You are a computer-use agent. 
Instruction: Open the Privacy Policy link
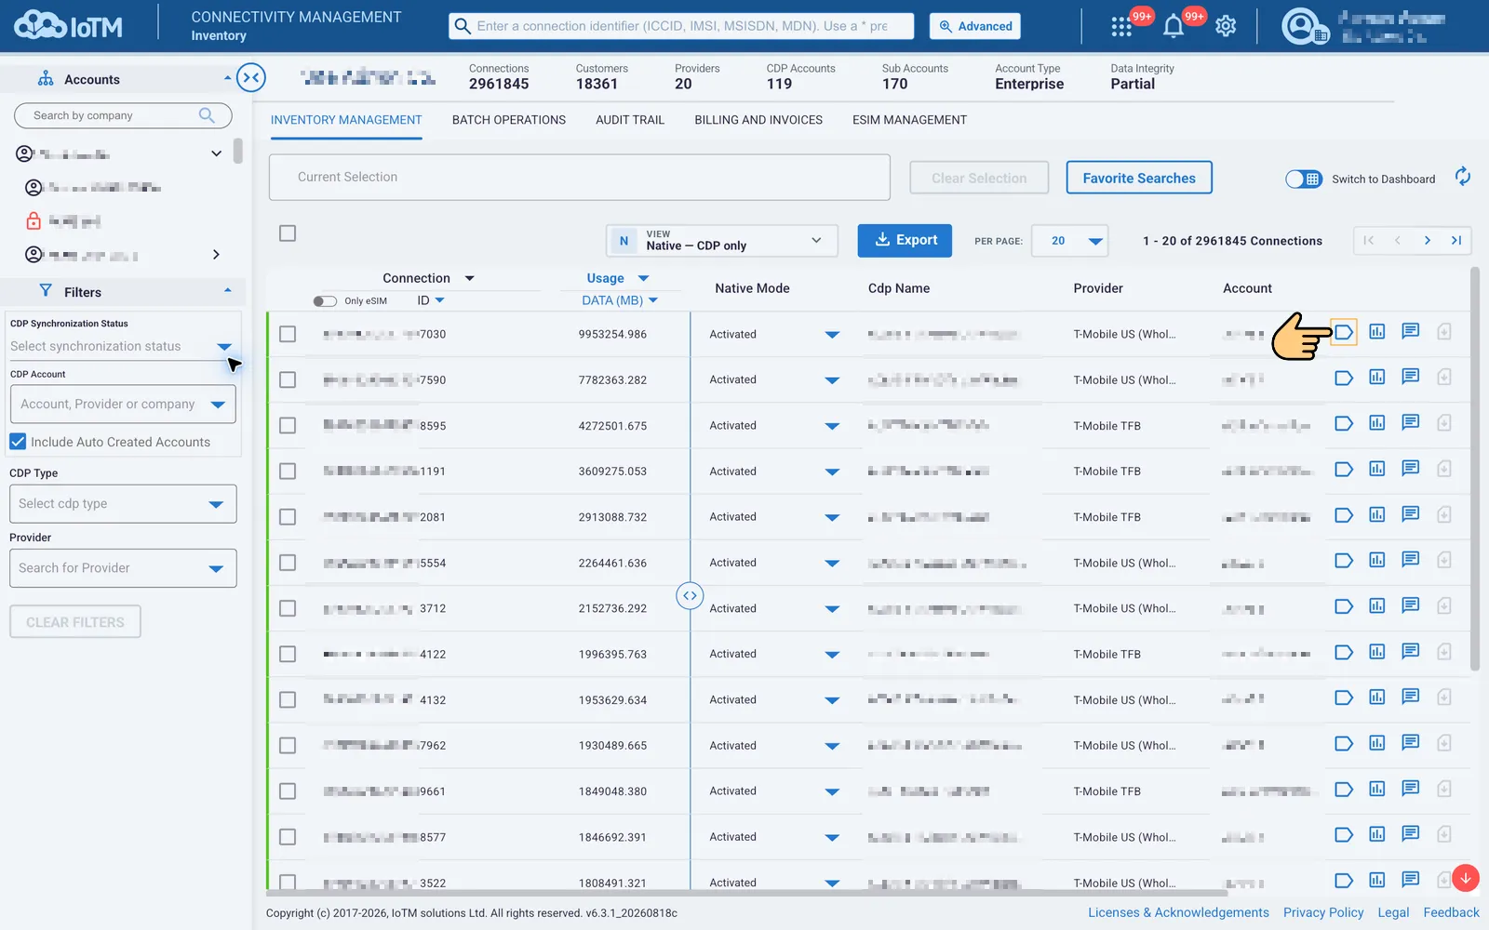coord(1323,912)
